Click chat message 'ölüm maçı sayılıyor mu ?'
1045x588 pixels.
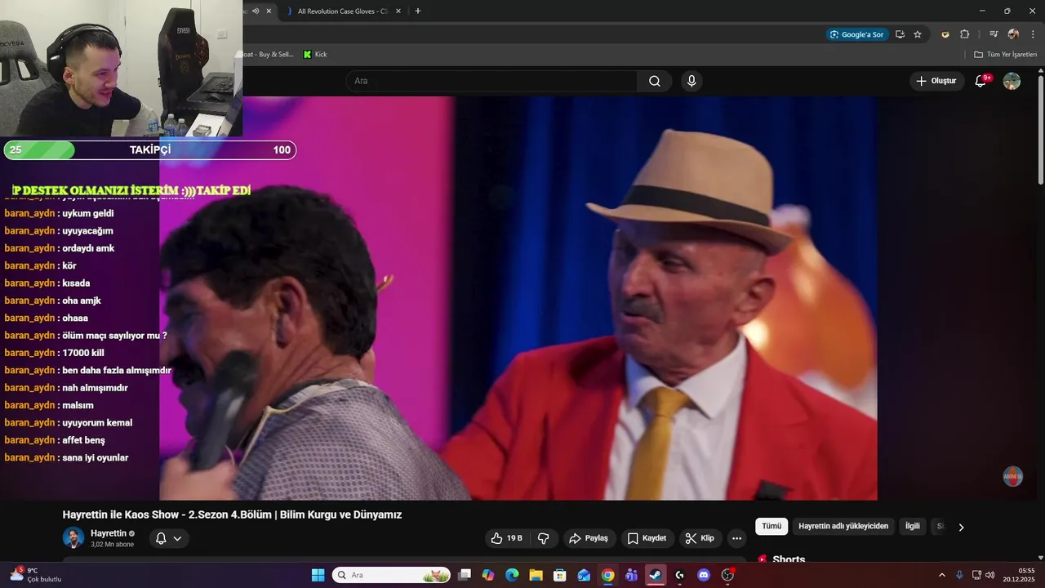click(x=115, y=336)
